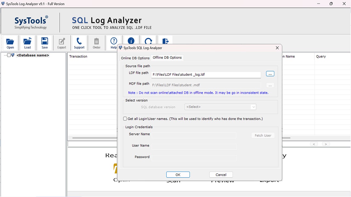Tick the Database name tree checkbox
The width and height of the screenshot is (351, 197).
[x=9, y=55]
